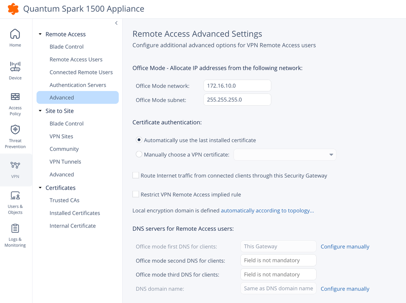Open Trusted CAs page
The width and height of the screenshot is (406, 303).
65,200
